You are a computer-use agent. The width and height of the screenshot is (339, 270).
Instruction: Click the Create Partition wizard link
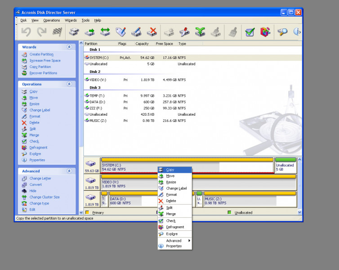pyautogui.click(x=41, y=54)
